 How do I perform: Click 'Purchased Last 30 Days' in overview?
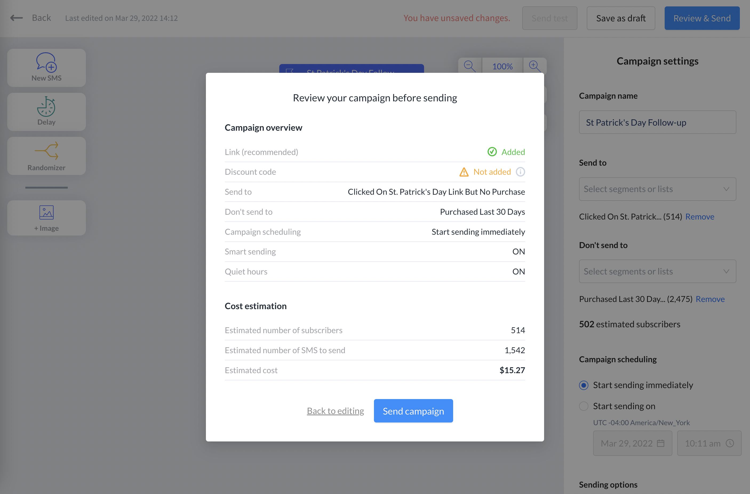[482, 212]
